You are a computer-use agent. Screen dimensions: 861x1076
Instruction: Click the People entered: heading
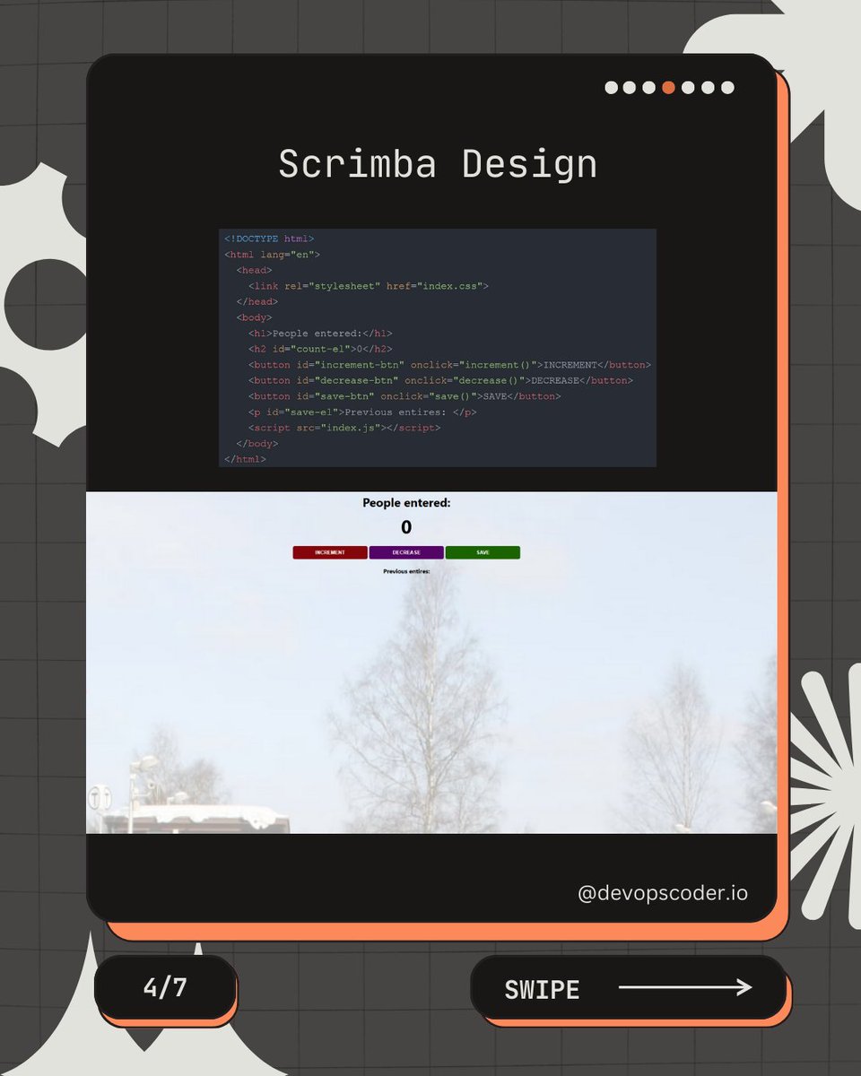[x=406, y=503]
